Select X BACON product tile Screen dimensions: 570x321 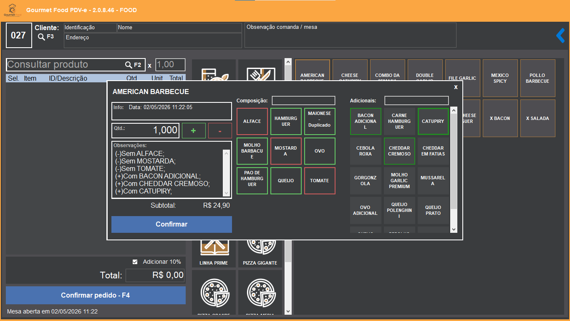pyautogui.click(x=500, y=118)
